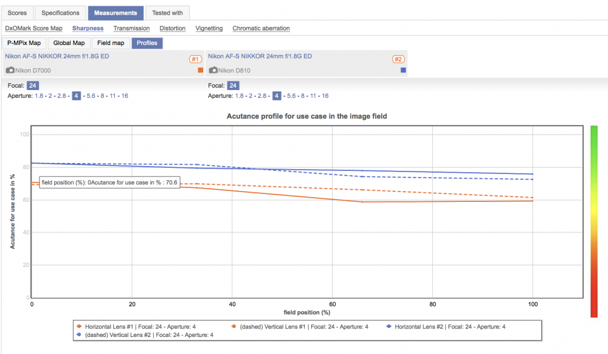Screen dimensions: 608x354
Task: Click the Nikon D810 camera name
Action: click(x=234, y=71)
